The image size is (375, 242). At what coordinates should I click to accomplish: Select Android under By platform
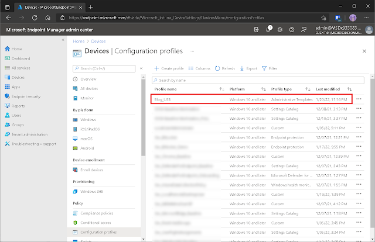click(83, 148)
